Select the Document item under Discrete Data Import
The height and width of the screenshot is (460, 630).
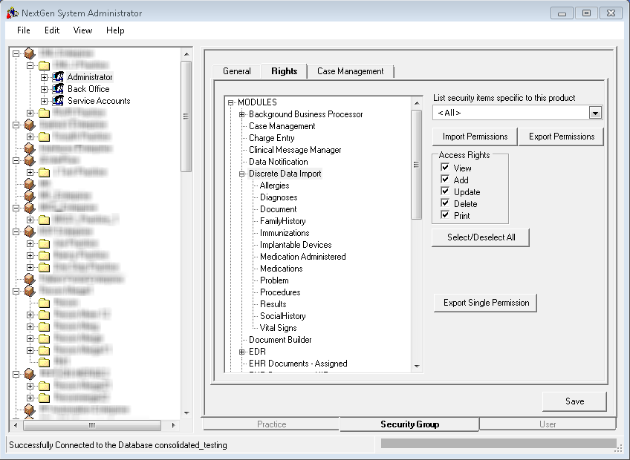pos(278,209)
